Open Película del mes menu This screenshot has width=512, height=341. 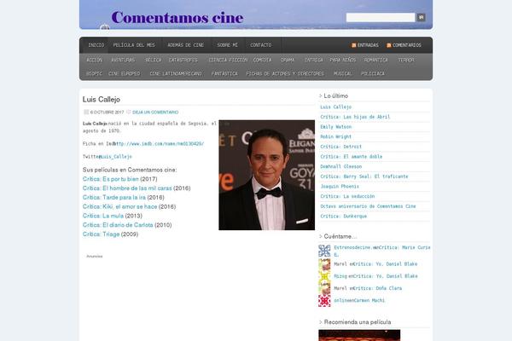(x=134, y=45)
